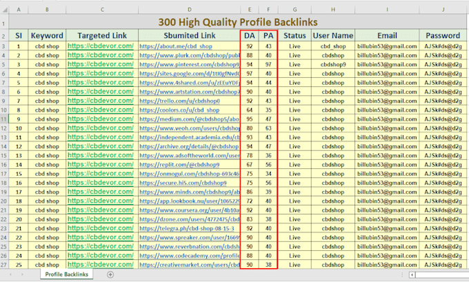The width and height of the screenshot is (469, 282).
Task: Select SI number 13 cell
Action: [x=19, y=156]
